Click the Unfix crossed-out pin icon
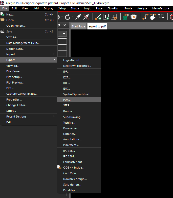The image size is (173, 198). tap(86, 17)
